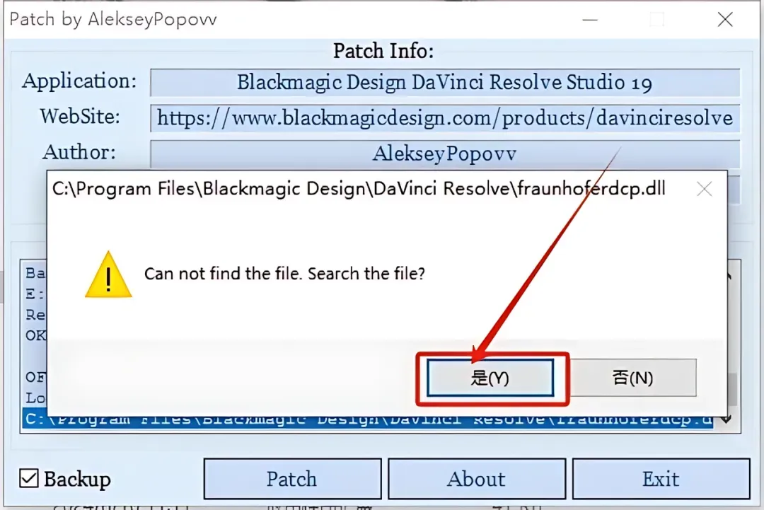764x510 pixels.
Task: Close the Patch by AlekseyPopovv window
Action: [x=725, y=20]
